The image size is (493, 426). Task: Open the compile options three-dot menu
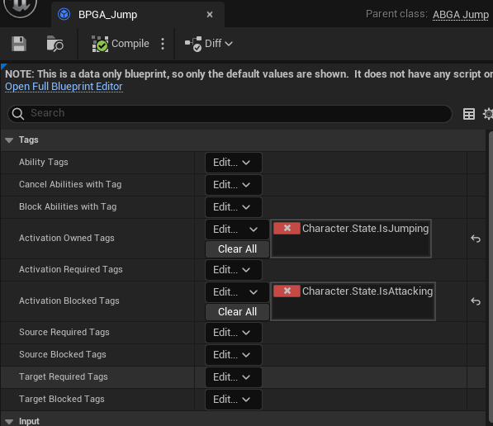click(163, 44)
